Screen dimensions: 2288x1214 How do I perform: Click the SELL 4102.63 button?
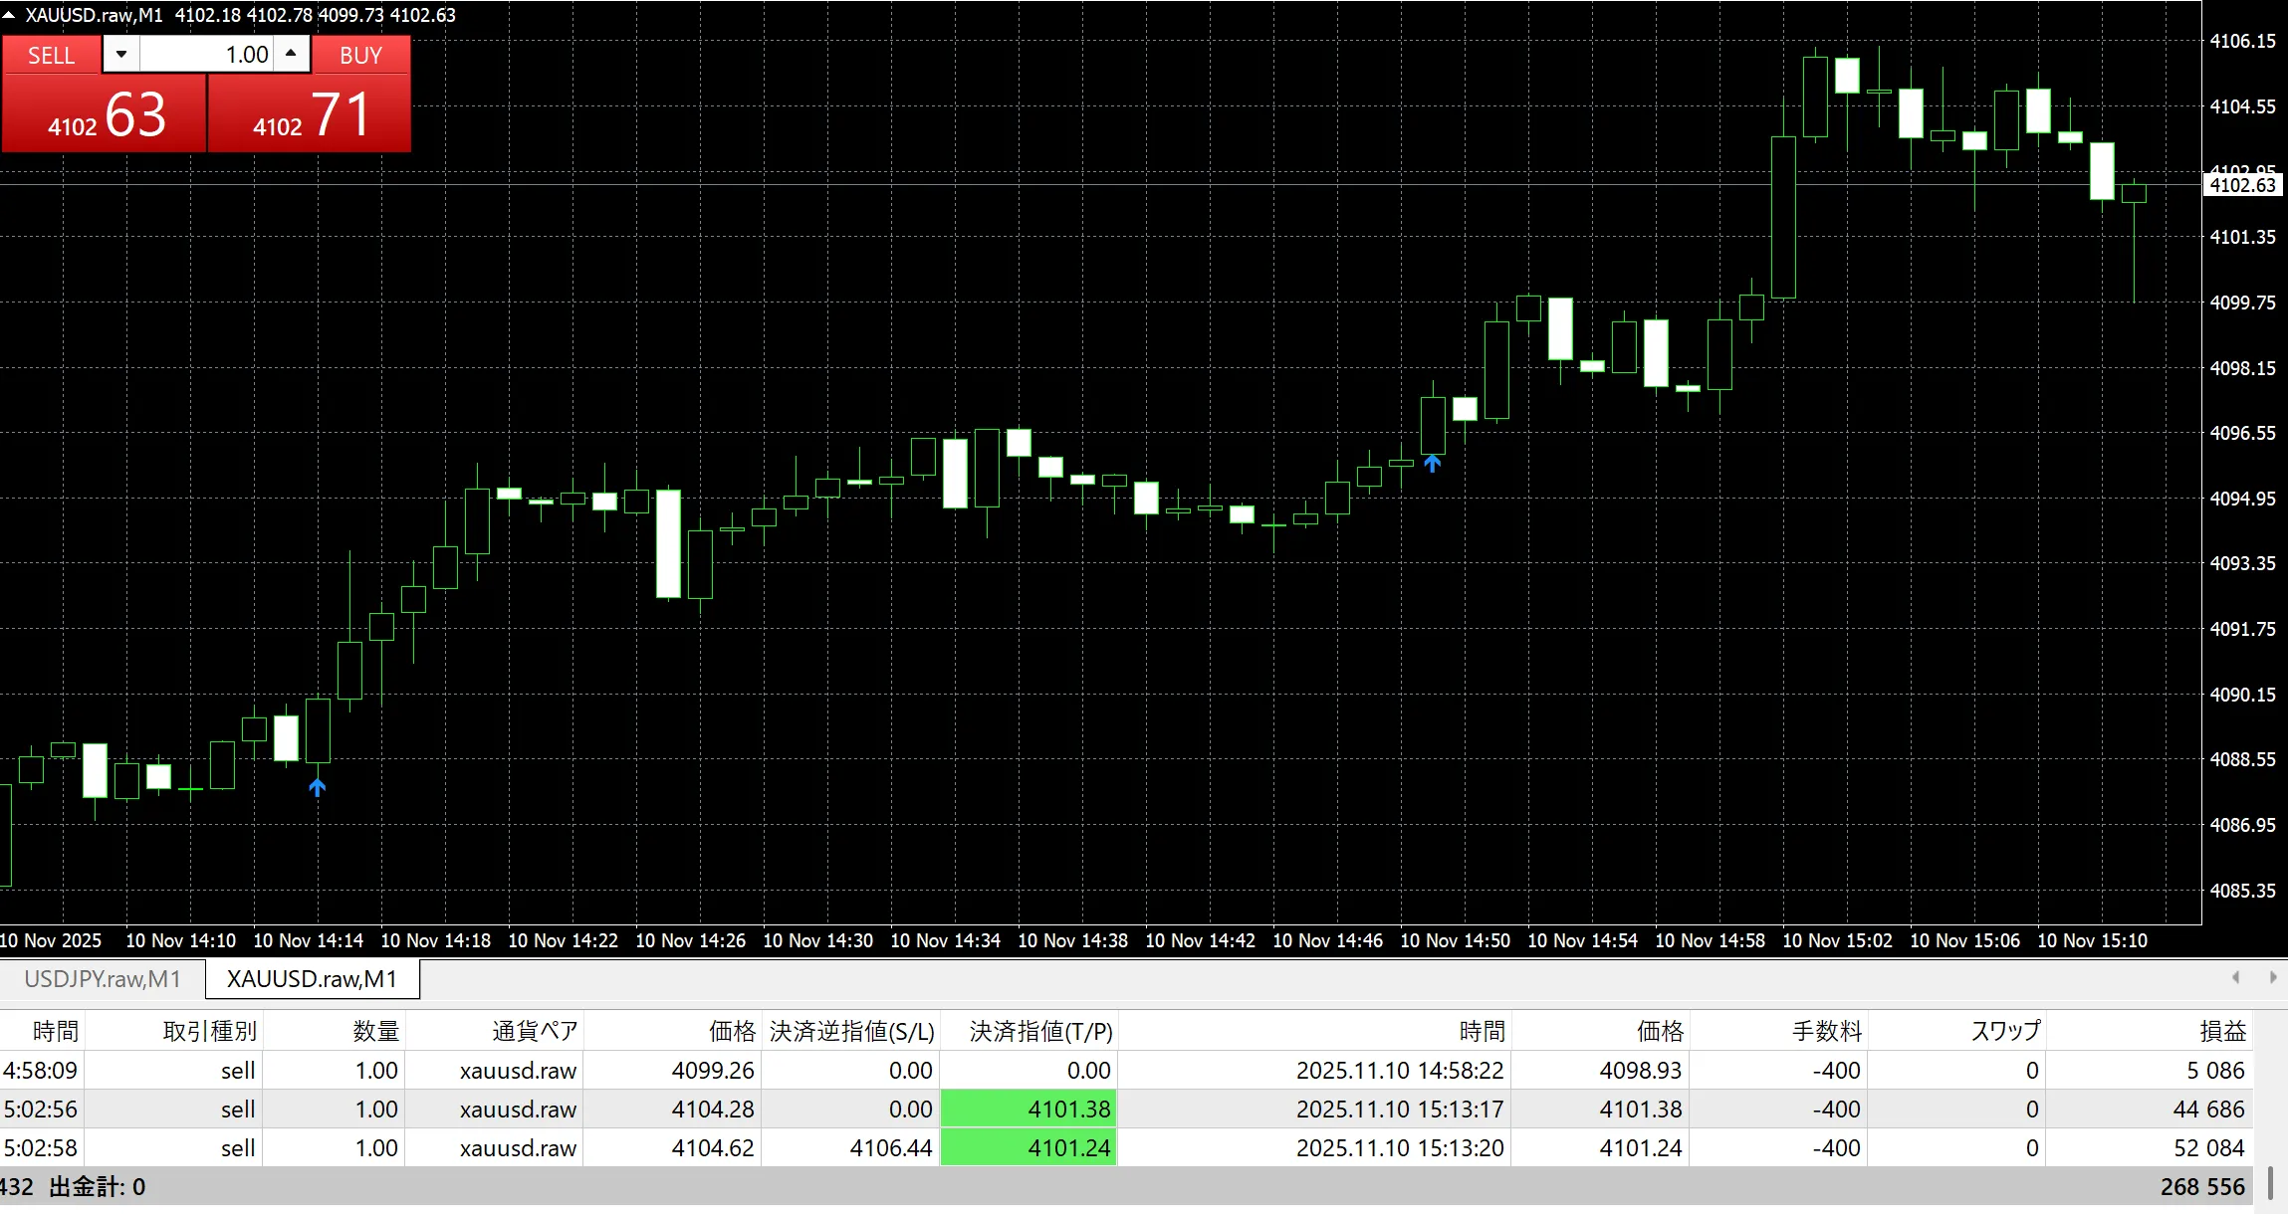tap(104, 113)
